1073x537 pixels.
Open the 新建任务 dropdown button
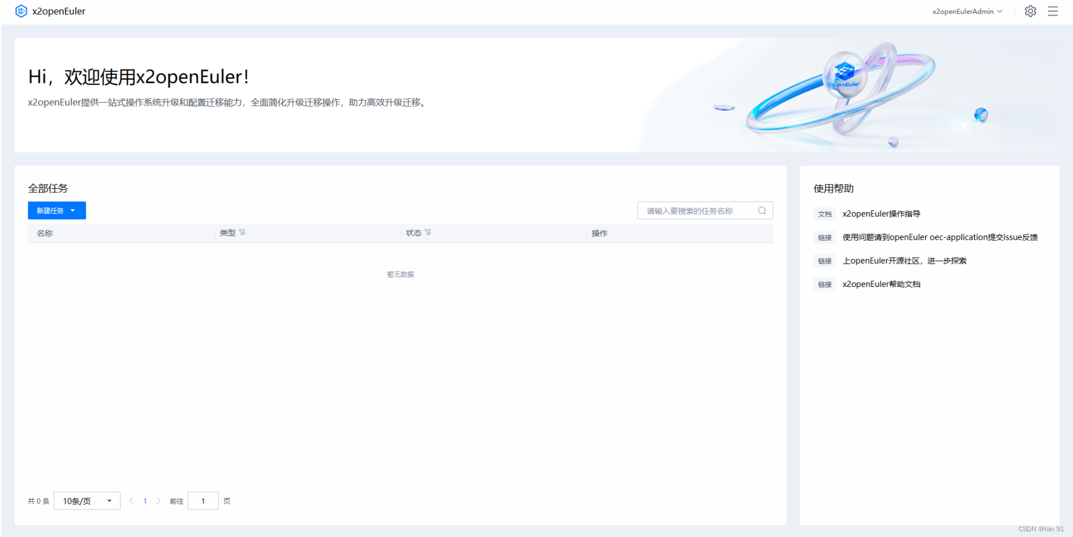click(57, 210)
